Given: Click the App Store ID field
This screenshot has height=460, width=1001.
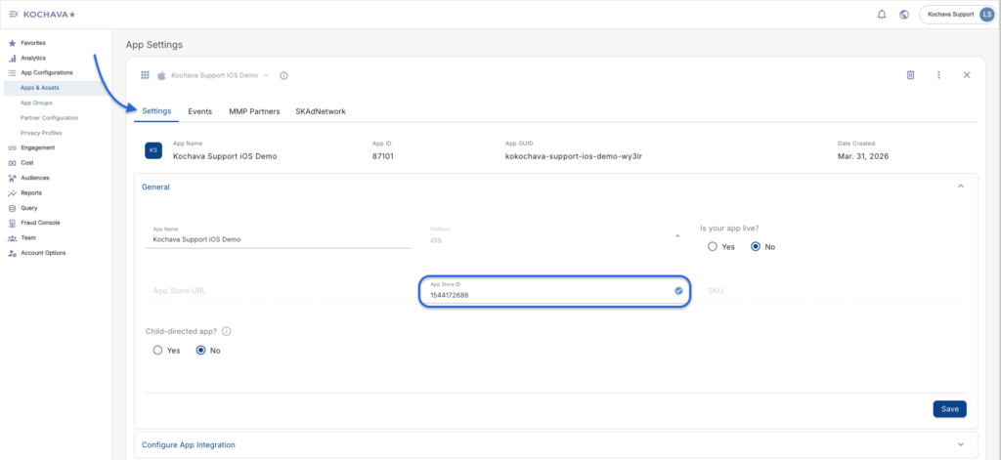Looking at the screenshot, I should tap(556, 291).
